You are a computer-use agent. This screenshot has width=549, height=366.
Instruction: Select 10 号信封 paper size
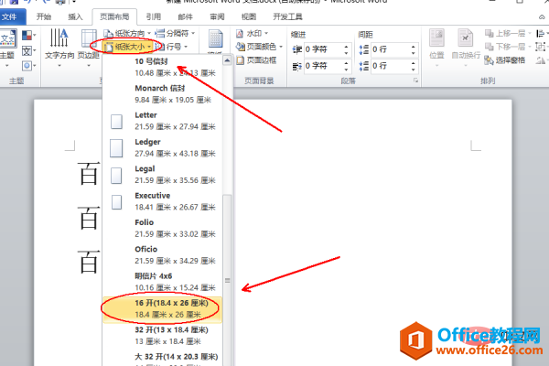point(163,67)
